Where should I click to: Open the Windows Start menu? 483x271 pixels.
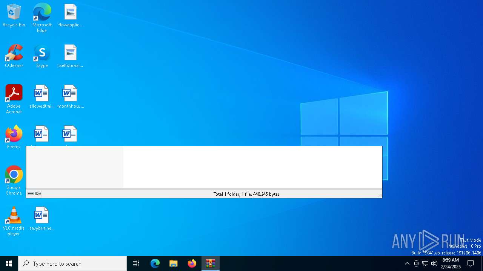point(9,263)
